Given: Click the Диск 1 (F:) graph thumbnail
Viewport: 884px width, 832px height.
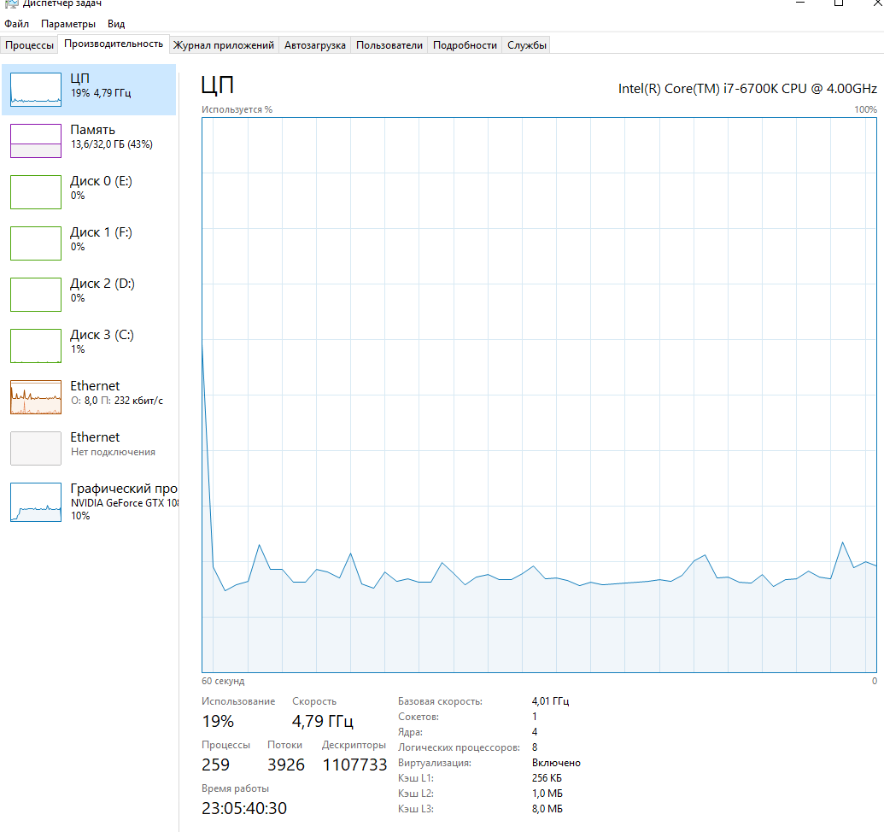Looking at the screenshot, I should pyautogui.click(x=36, y=243).
